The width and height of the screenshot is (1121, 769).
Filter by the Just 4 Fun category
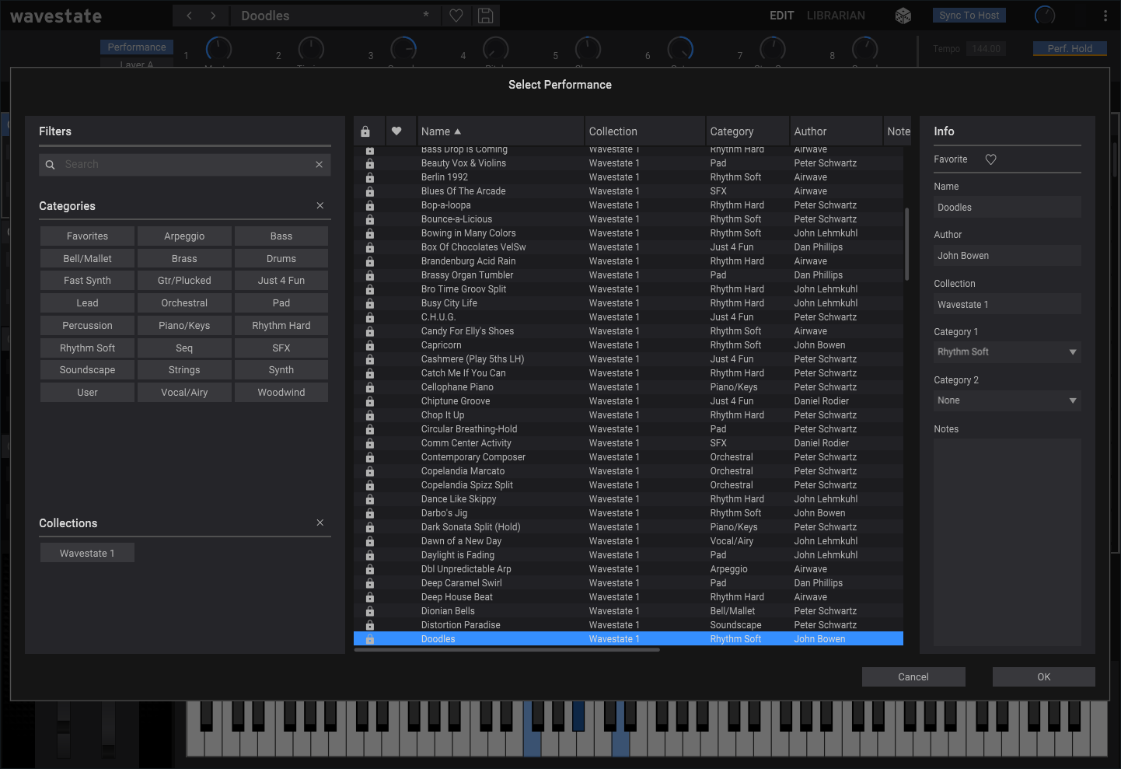[281, 281]
